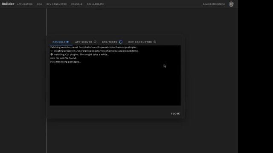Click the Dev Conductor play icon

[x=155, y=42]
